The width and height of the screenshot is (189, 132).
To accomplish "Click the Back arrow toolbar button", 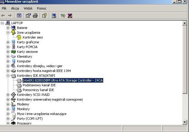I will click(3, 16).
